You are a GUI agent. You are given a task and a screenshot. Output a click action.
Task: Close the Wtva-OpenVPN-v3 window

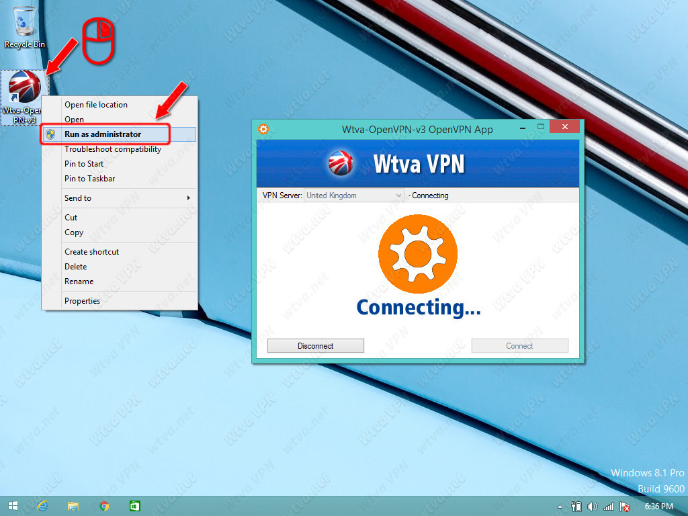point(564,127)
